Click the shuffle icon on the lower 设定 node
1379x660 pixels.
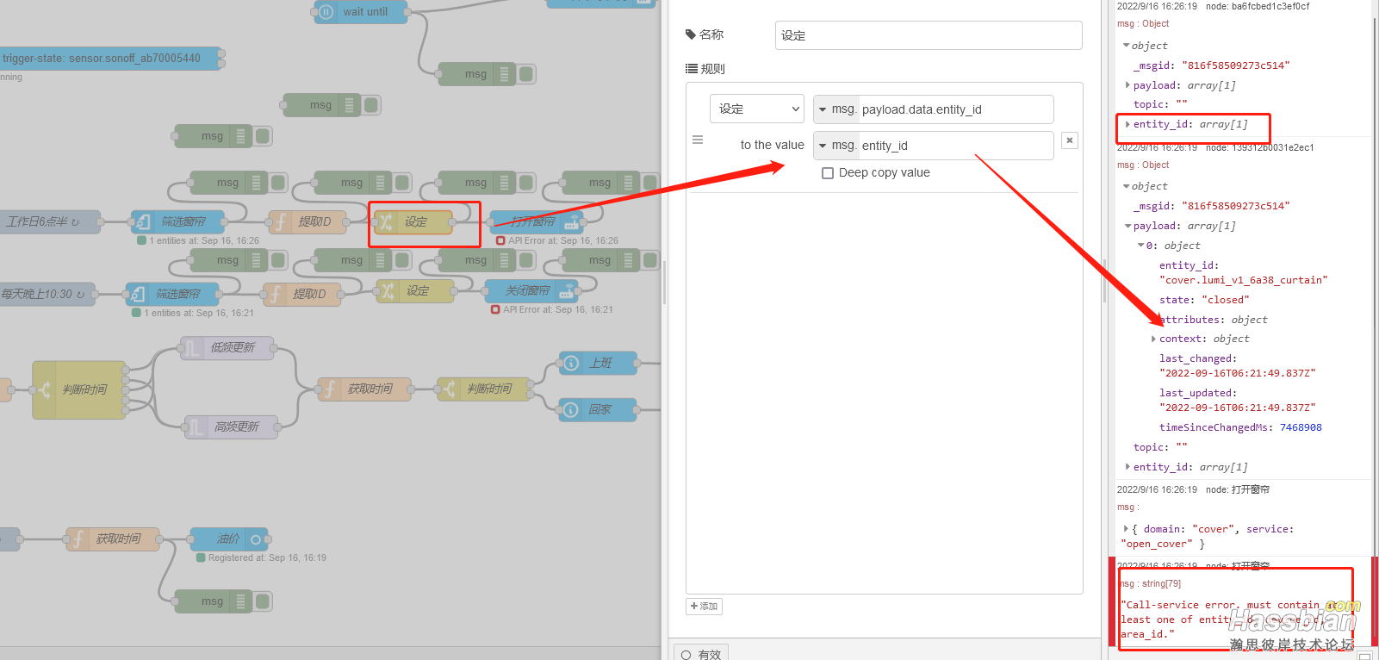pyautogui.click(x=388, y=291)
